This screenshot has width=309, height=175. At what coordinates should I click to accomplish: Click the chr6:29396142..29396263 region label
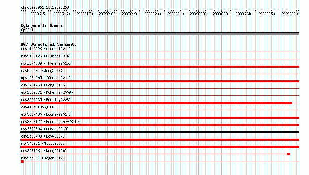click(x=45, y=7)
